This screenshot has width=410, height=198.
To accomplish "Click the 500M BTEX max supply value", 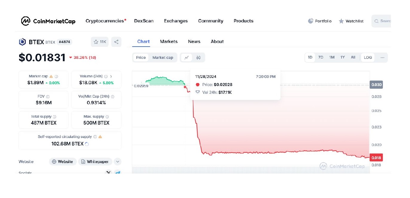I will point(96,123).
